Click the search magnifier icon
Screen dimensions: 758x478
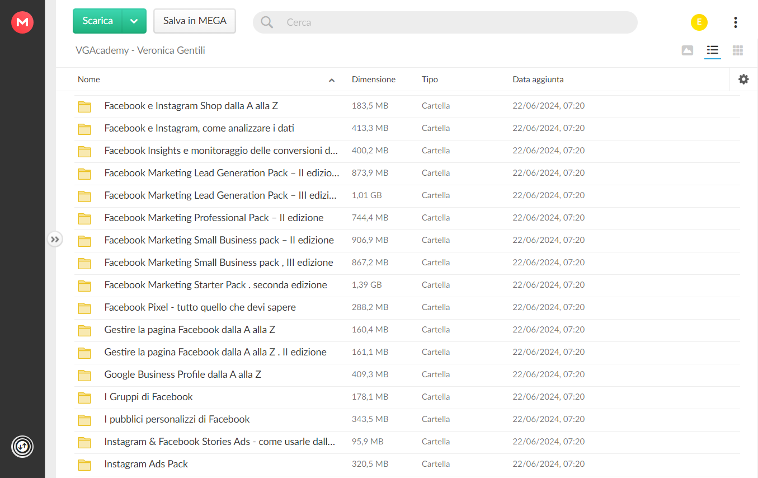267,22
